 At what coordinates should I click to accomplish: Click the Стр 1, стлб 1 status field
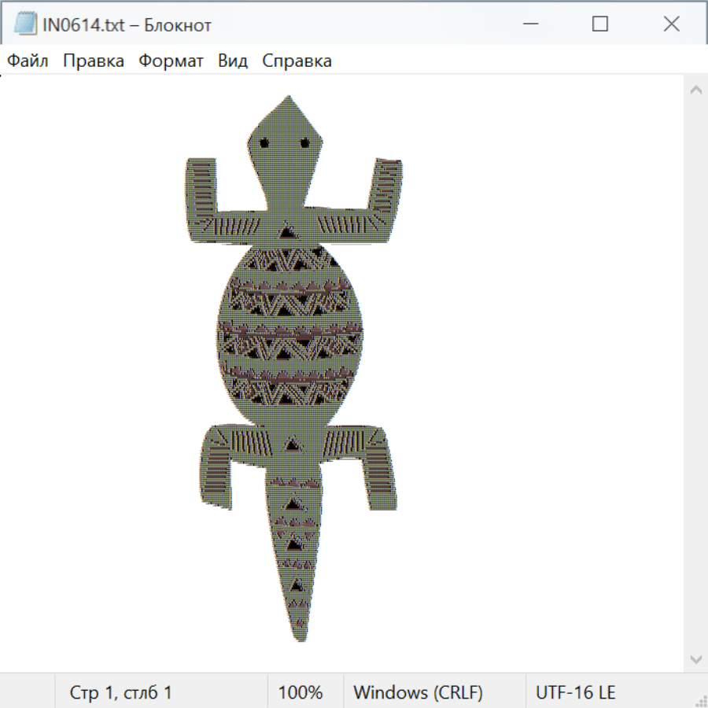120,692
